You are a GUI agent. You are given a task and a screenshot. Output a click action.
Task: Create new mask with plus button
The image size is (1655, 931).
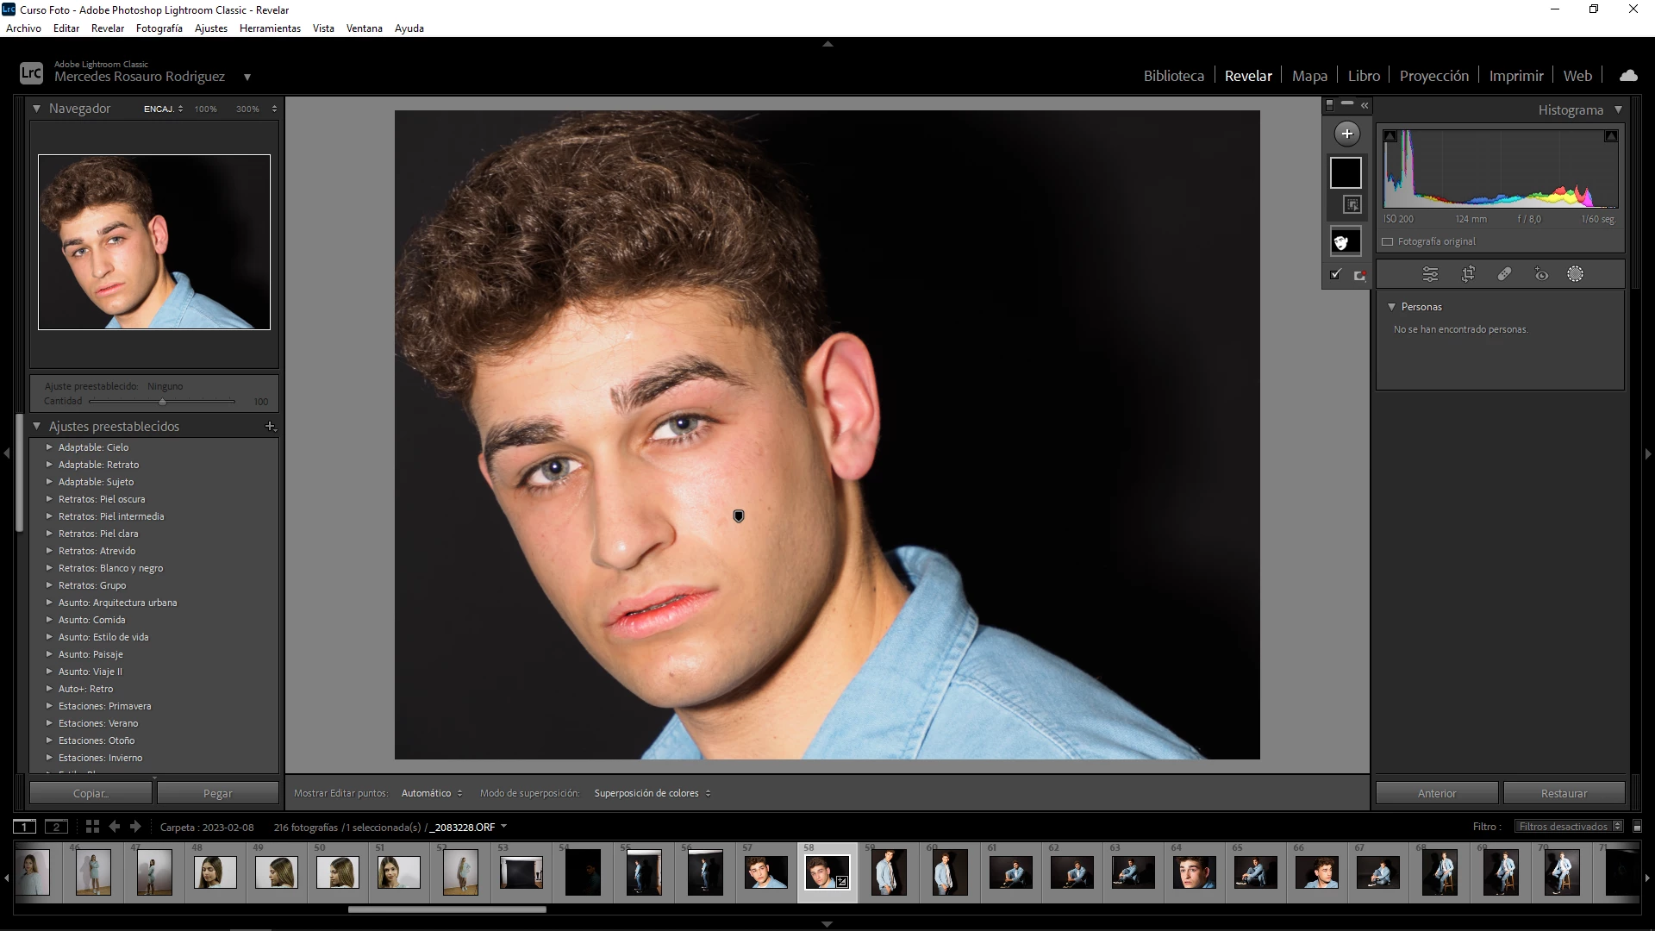click(1346, 134)
